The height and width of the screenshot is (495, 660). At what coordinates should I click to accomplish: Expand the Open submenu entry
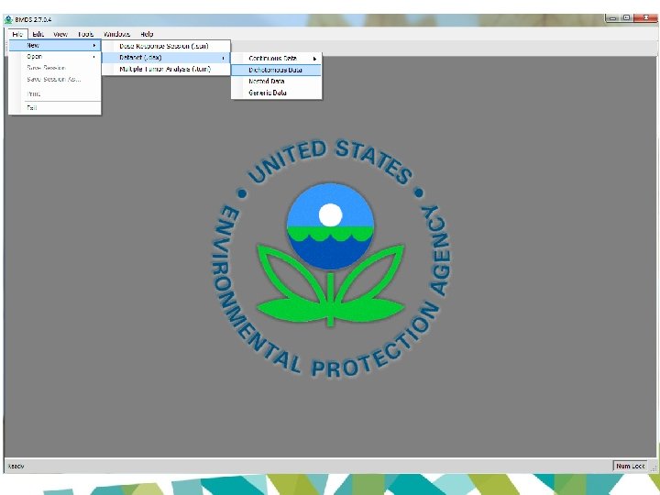click(55, 57)
